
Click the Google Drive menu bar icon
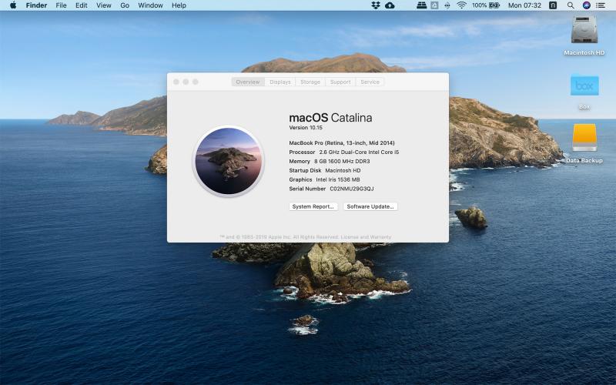click(434, 5)
